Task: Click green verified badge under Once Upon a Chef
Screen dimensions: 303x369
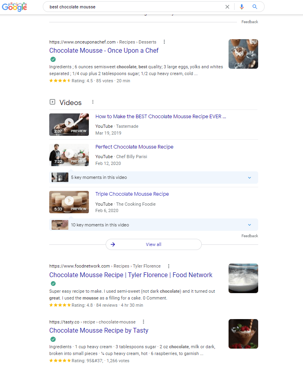Action: [x=53, y=59]
